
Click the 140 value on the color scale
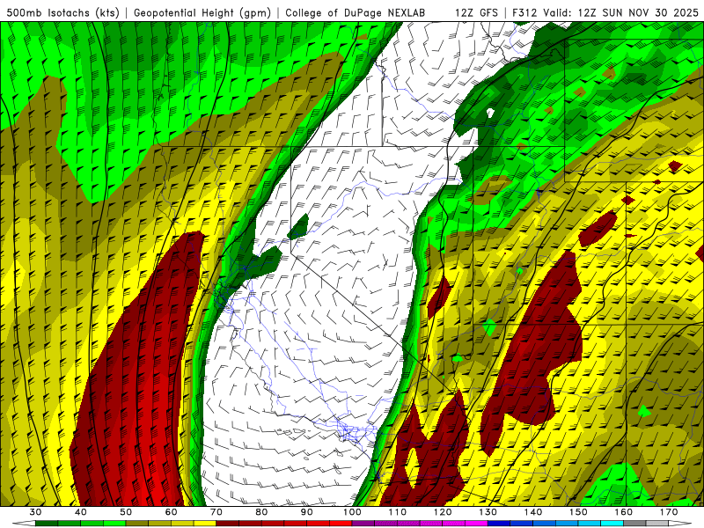click(x=533, y=512)
